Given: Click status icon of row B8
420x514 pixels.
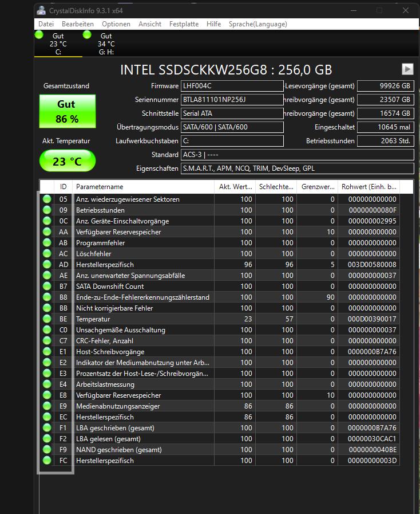Looking at the screenshot, I should point(47,297).
